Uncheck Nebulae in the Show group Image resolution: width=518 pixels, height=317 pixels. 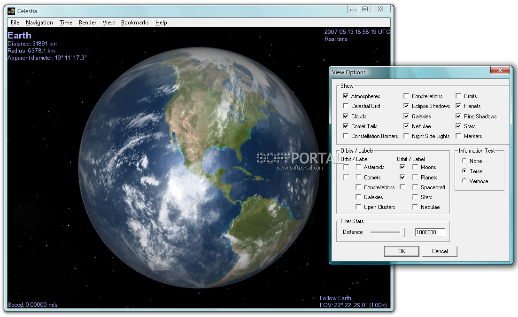click(x=406, y=126)
